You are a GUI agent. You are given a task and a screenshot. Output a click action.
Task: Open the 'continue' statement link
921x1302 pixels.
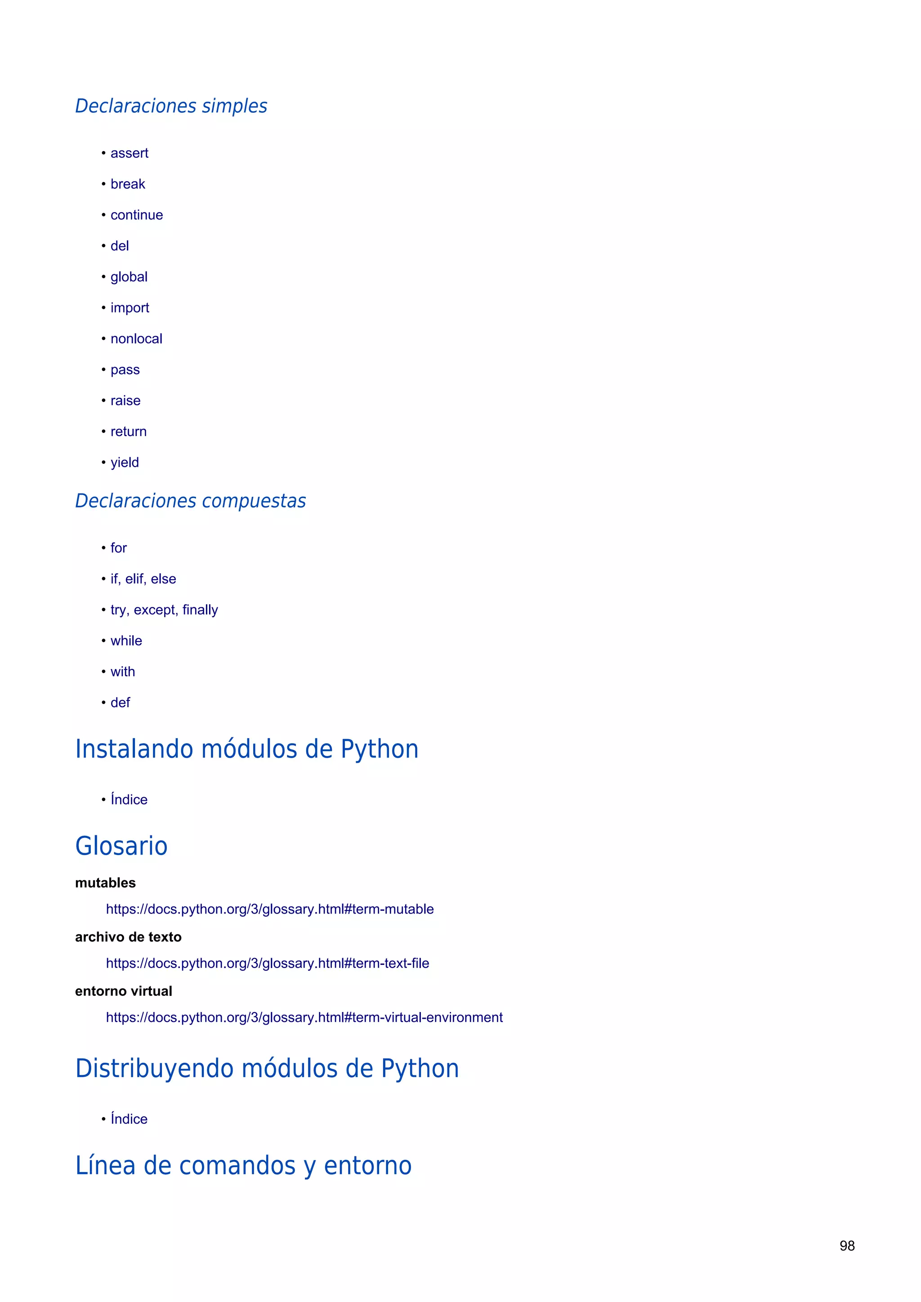tap(137, 215)
